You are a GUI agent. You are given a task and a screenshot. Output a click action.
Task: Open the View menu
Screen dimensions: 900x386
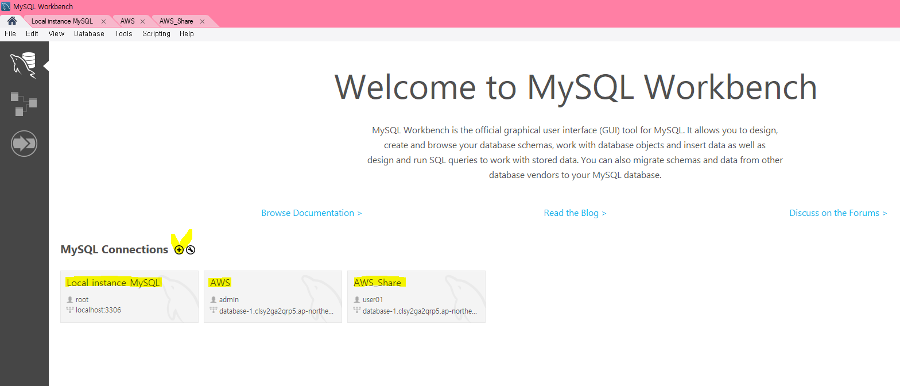(x=56, y=34)
